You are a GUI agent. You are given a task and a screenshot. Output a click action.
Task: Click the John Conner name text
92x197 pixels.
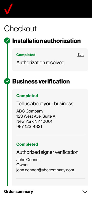click(x=28, y=160)
